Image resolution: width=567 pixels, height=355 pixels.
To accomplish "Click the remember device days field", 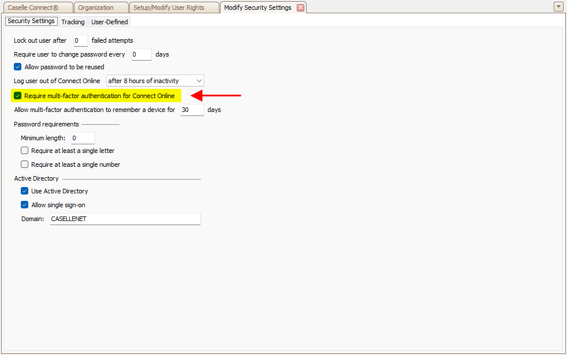I will point(192,110).
